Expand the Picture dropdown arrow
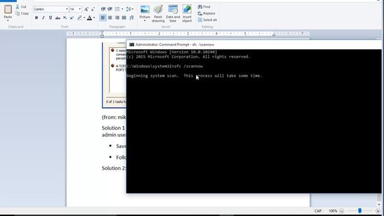Screen dimensions: 384x216 145,21
